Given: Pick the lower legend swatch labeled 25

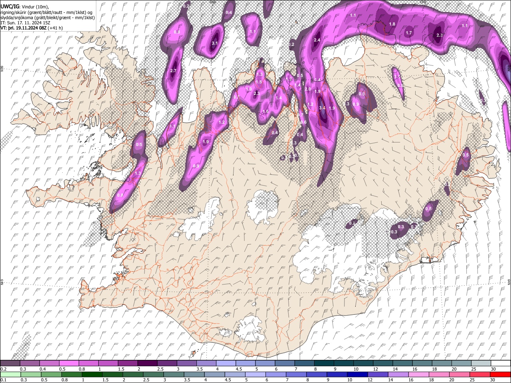Looking at the screenshot, I should (x=480, y=374).
